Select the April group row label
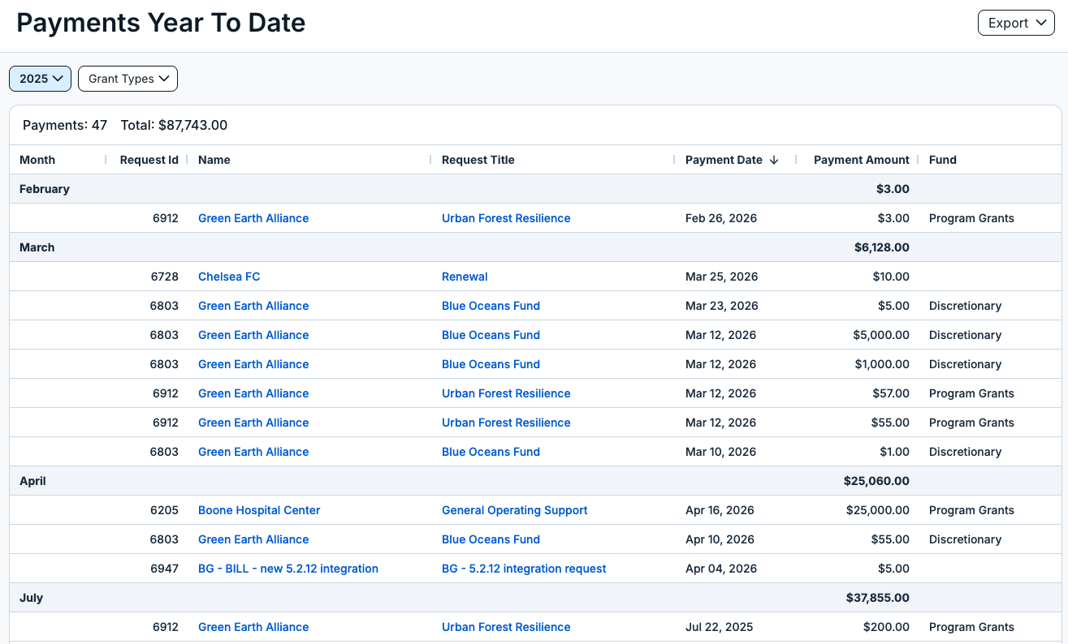 pos(32,481)
